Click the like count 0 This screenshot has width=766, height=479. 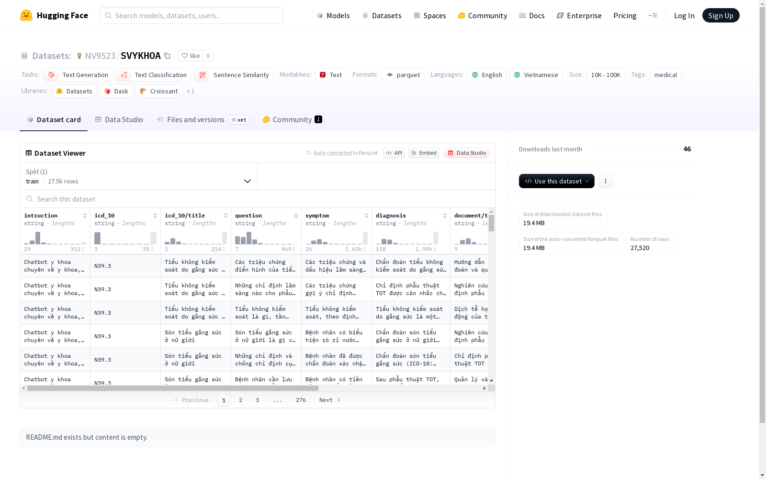208,56
